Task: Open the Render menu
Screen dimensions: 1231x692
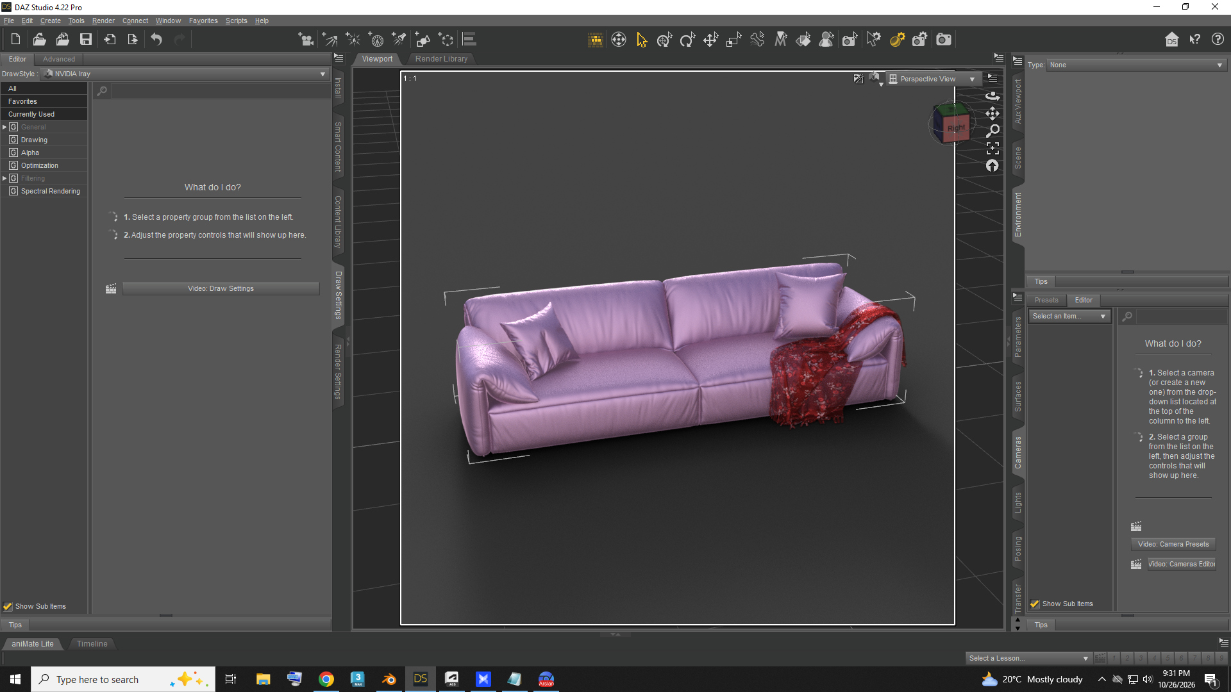Action: pos(103,21)
